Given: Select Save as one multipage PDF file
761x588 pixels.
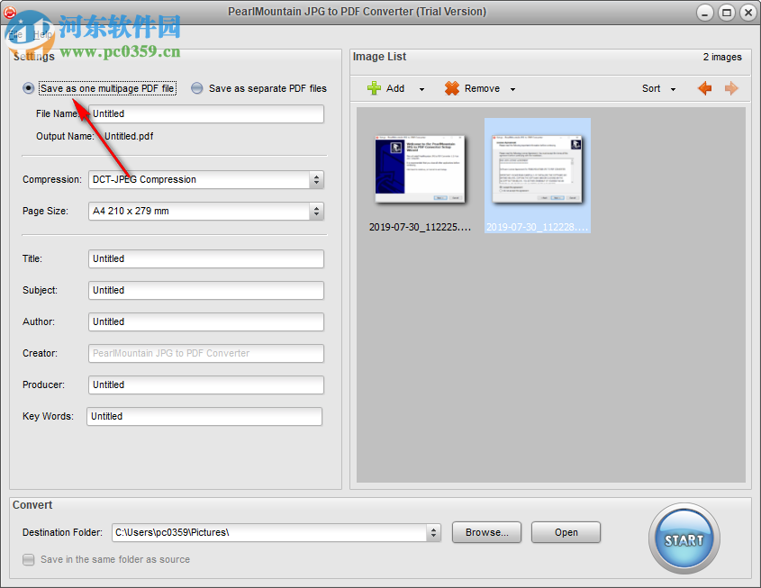Looking at the screenshot, I should coord(29,87).
